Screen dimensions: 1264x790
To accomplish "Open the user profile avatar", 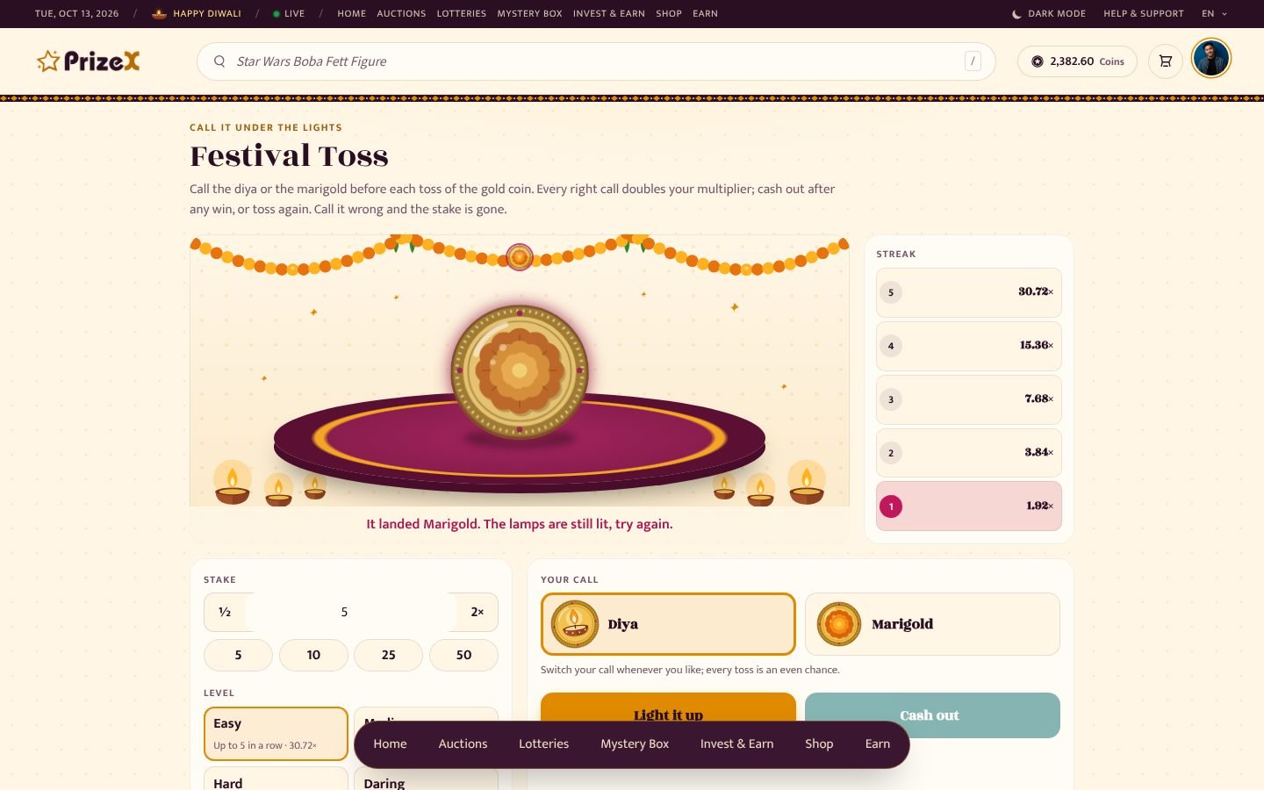I will pyautogui.click(x=1211, y=59).
